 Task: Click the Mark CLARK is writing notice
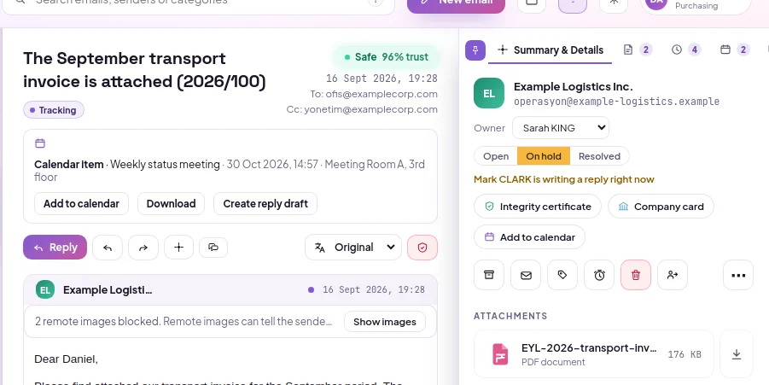(x=564, y=179)
